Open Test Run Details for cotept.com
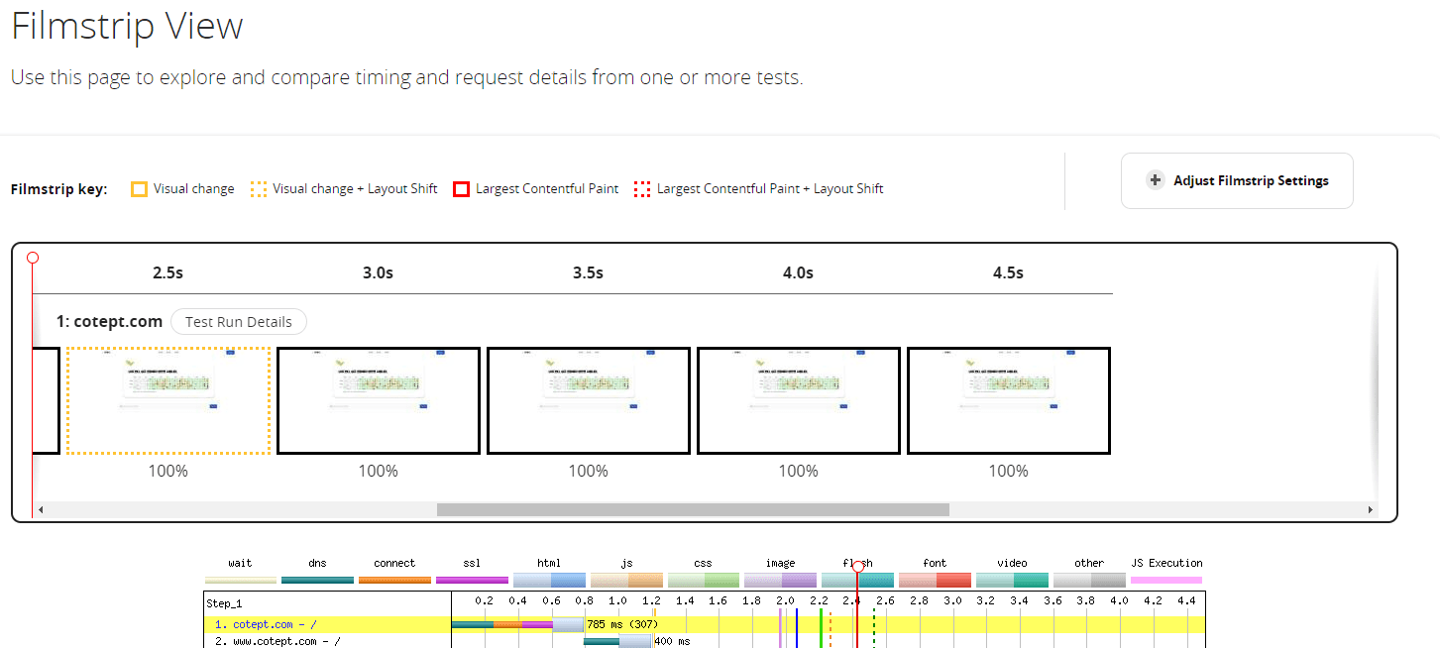The image size is (1440, 648). pos(239,322)
